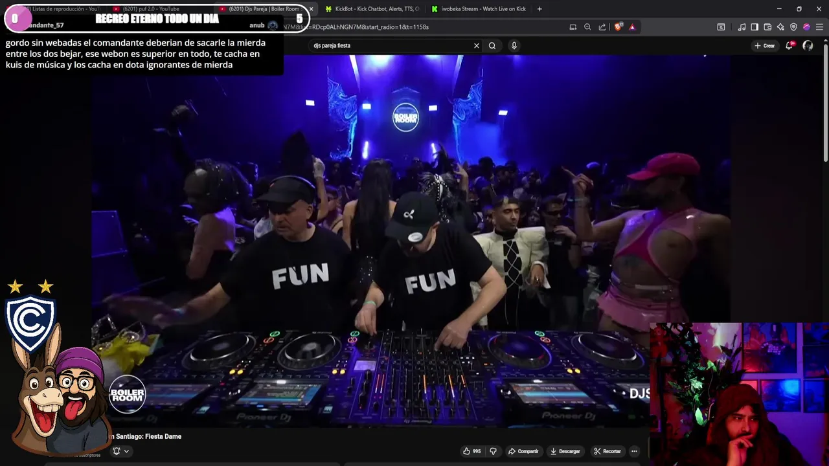Switch to the puf 2.0 YouTube tab
The height and width of the screenshot is (466, 829).
(159, 9)
